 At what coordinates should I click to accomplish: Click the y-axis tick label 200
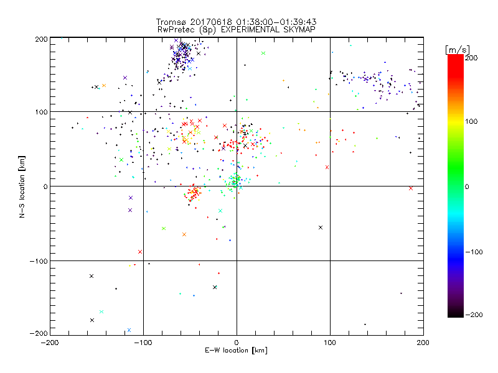click(41, 39)
